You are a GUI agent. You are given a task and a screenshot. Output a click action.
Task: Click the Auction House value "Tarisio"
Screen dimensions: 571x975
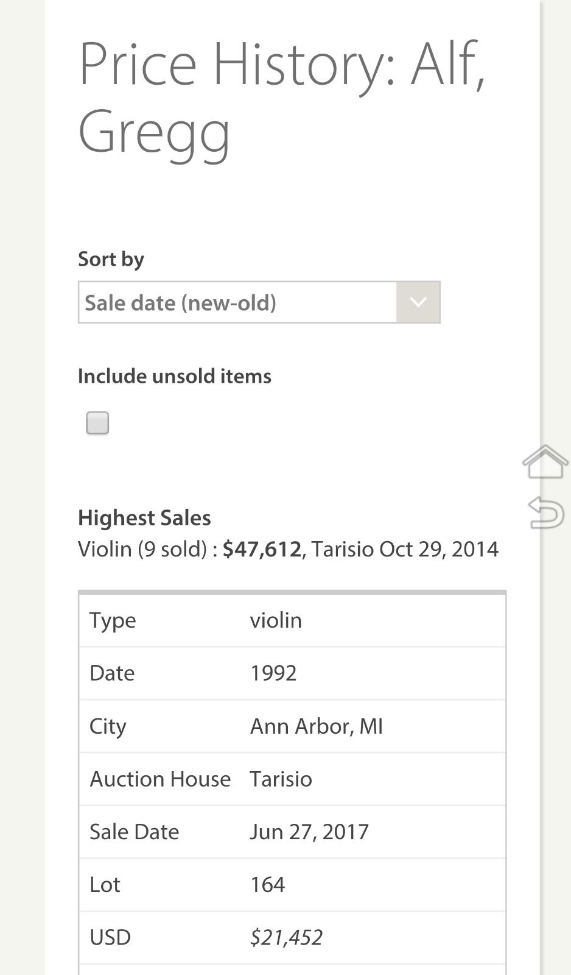click(281, 779)
